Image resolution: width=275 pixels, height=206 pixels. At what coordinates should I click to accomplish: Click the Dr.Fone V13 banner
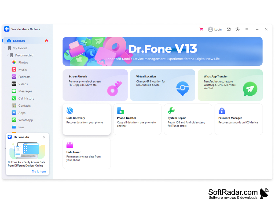pos(162,51)
